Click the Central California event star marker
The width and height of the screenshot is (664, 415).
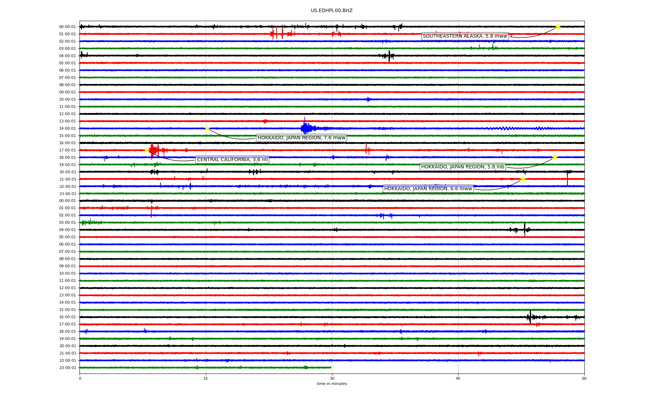pos(147,150)
